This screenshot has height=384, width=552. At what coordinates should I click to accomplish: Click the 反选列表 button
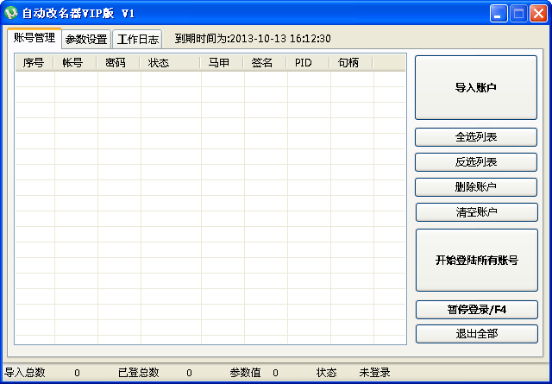click(x=476, y=162)
